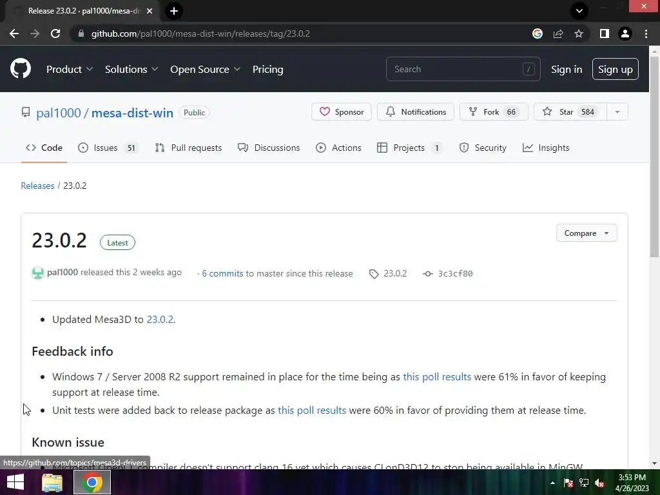
Task: Open Chrome three-dot menu
Action: [x=646, y=34]
